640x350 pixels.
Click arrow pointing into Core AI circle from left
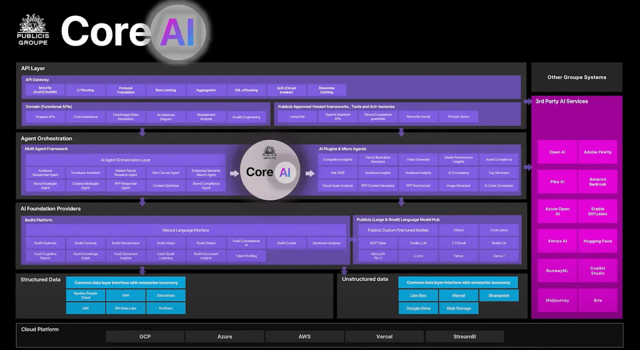[x=234, y=173]
